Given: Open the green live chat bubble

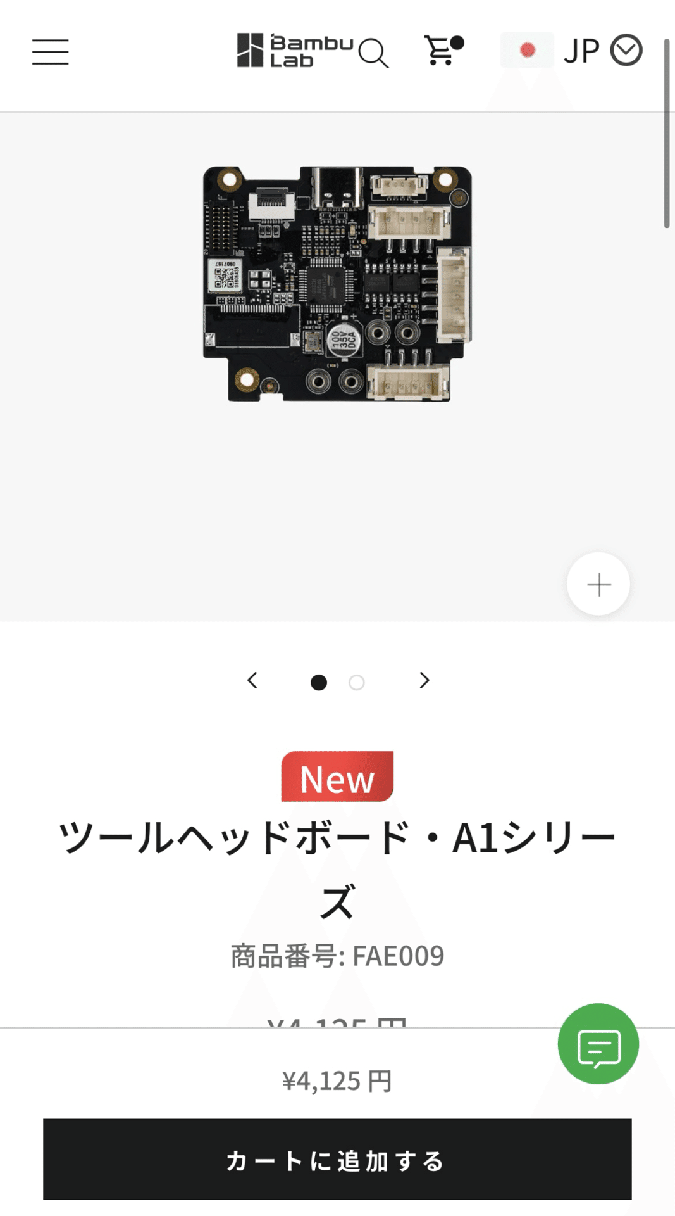Looking at the screenshot, I should [x=598, y=1044].
